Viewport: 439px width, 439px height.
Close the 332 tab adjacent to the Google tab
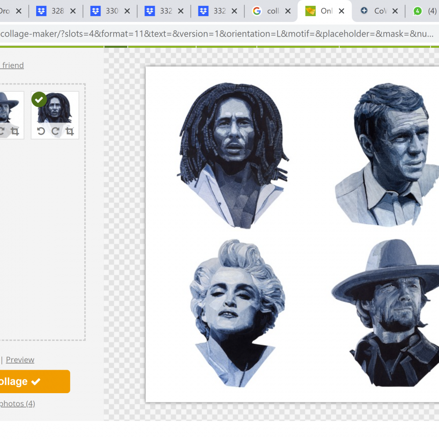pyautogui.click(x=234, y=11)
